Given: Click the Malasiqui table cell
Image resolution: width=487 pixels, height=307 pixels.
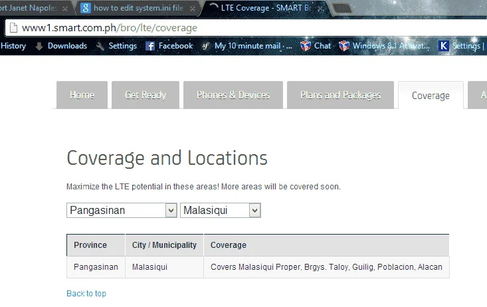Looking at the screenshot, I should [164, 267].
